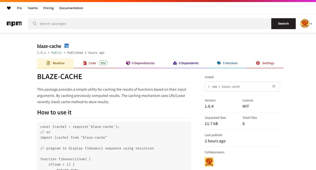316x170 pixels.
Task: Open the Documentation link
Action: (71, 8)
